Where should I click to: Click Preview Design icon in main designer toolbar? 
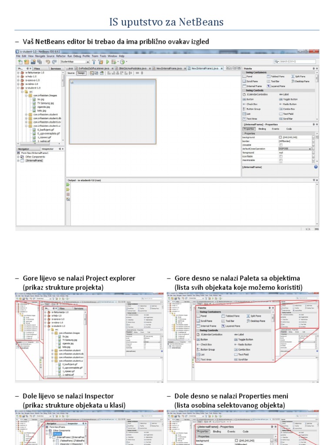pos(102,73)
